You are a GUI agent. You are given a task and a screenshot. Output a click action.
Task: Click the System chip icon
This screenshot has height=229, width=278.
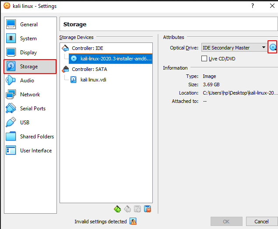point(11,39)
